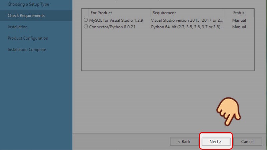Select the Check Requirements step in sidebar
Screen dimensions: 267x150
[x=26, y=16]
